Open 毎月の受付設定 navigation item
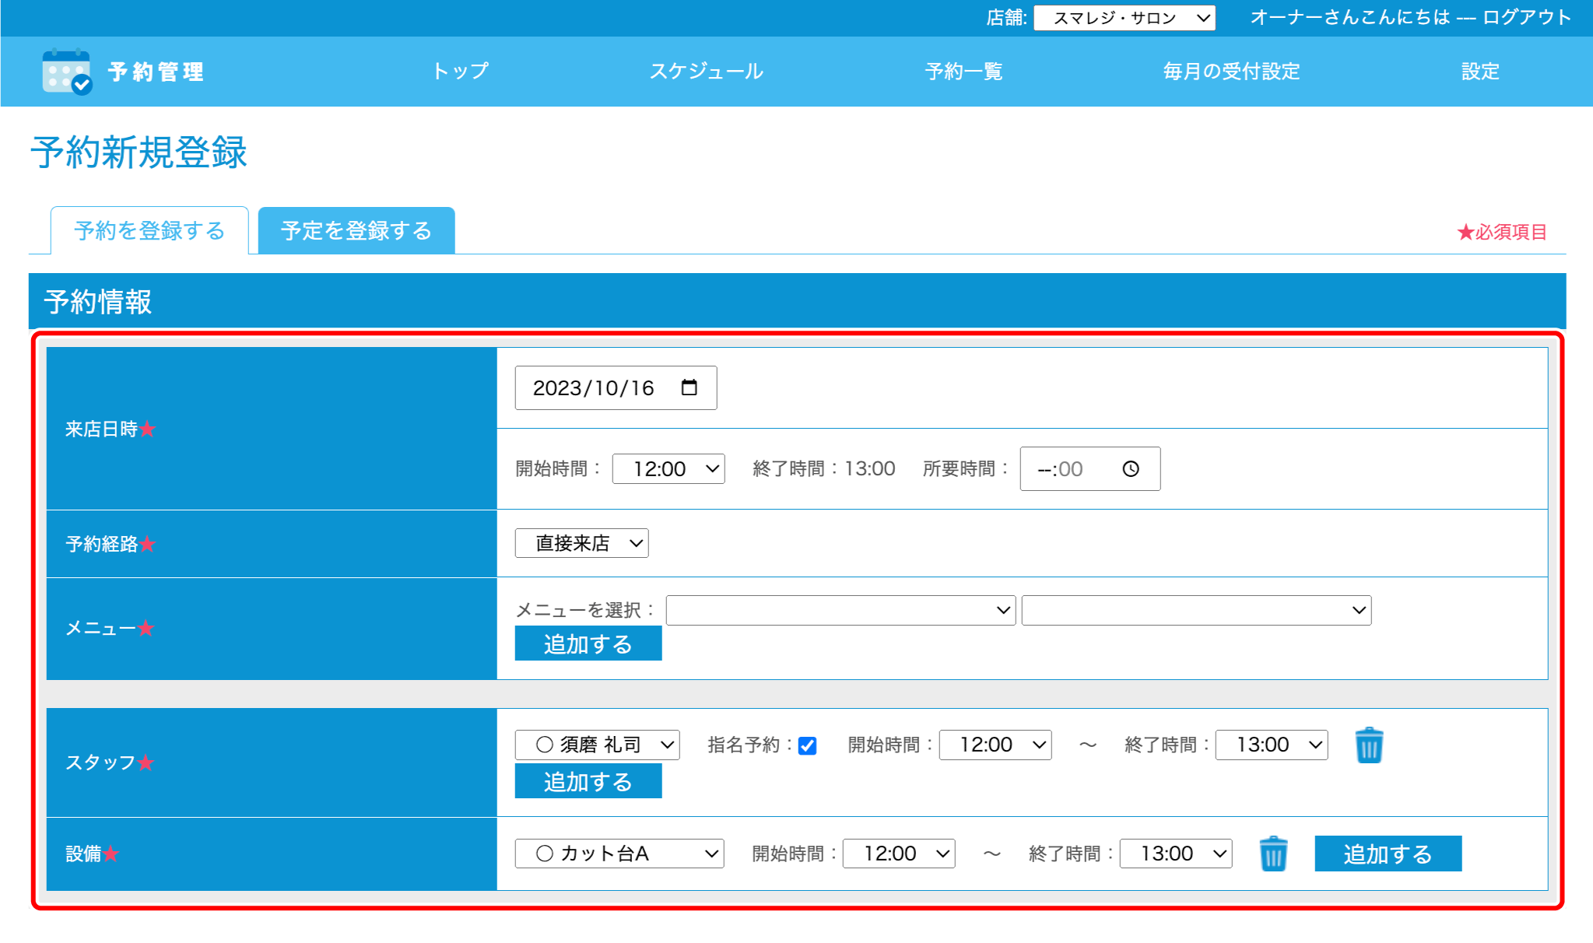 coord(1231,72)
